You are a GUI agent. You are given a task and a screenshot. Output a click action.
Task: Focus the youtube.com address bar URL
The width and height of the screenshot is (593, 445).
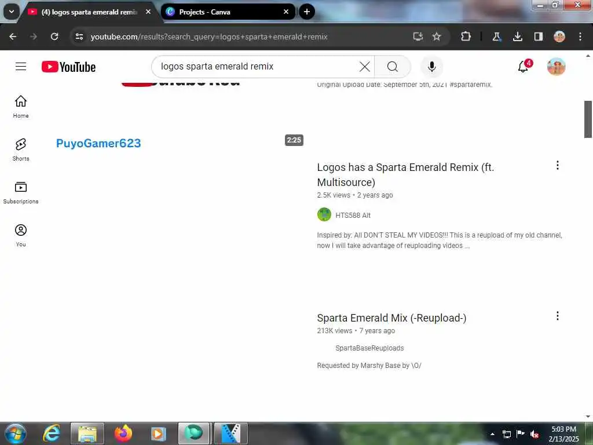(208, 37)
